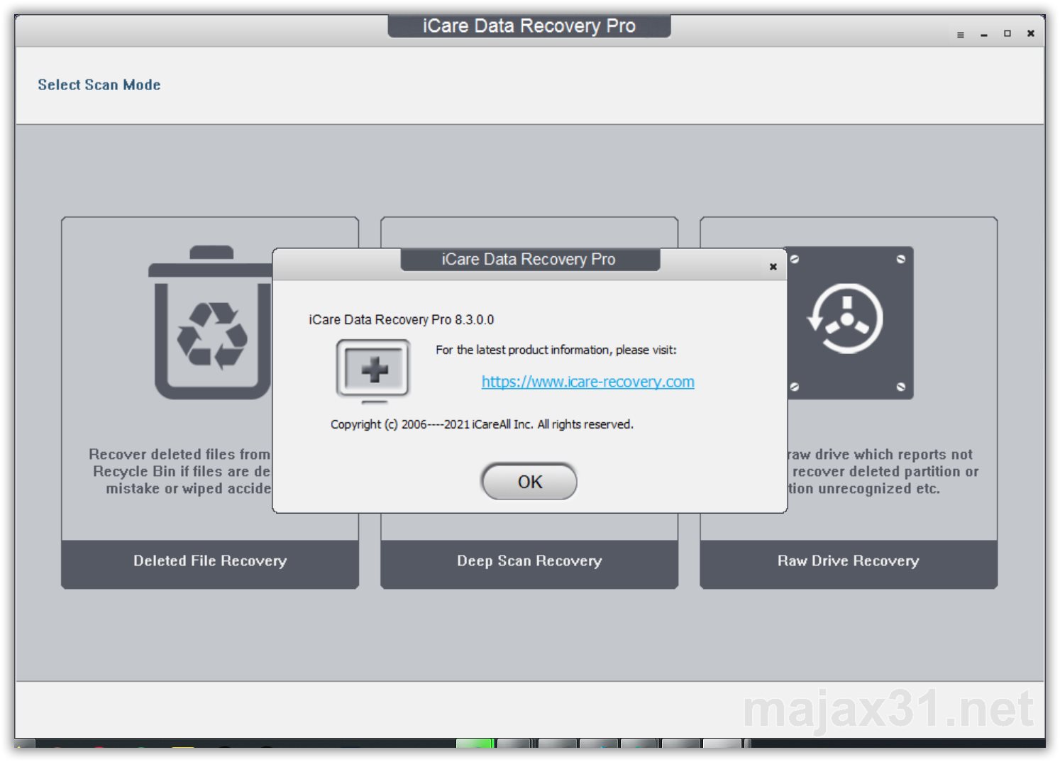
Task: Open the icare-recovery.com website link
Action: 587,382
